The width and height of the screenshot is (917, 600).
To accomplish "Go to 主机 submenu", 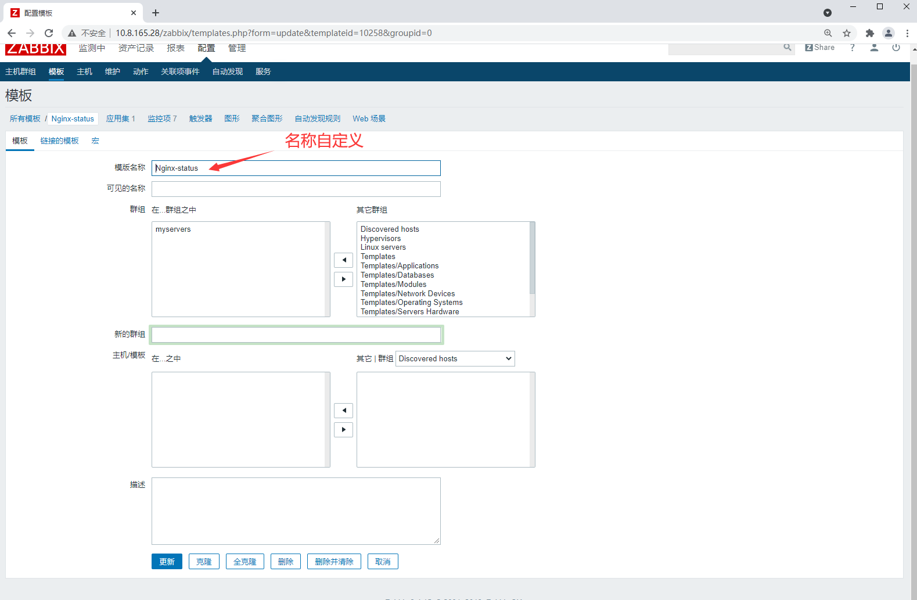I will tap(85, 71).
